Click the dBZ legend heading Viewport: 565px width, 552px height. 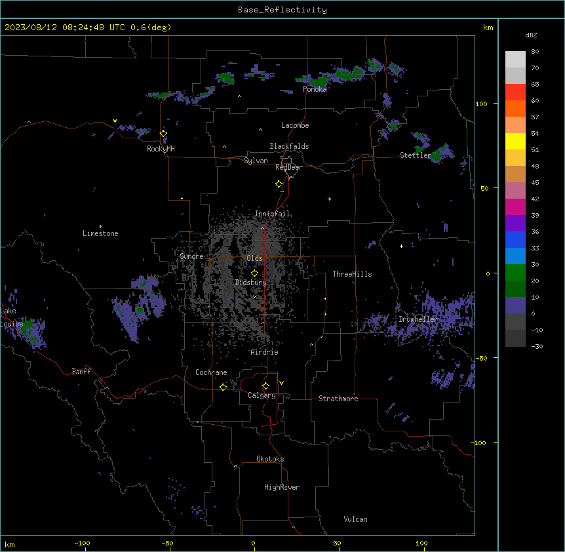point(531,35)
